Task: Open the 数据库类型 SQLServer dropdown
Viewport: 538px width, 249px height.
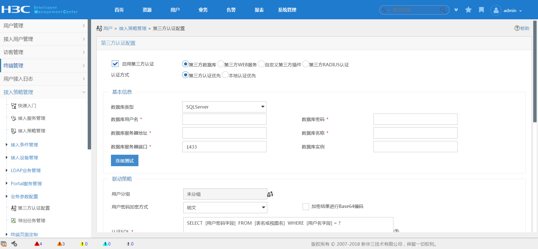Action: 224,107
